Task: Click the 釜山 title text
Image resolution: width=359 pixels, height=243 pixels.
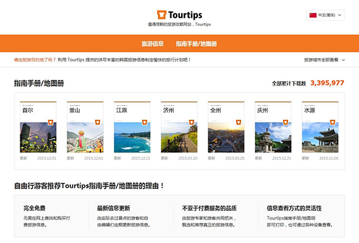Action: tap(75, 110)
